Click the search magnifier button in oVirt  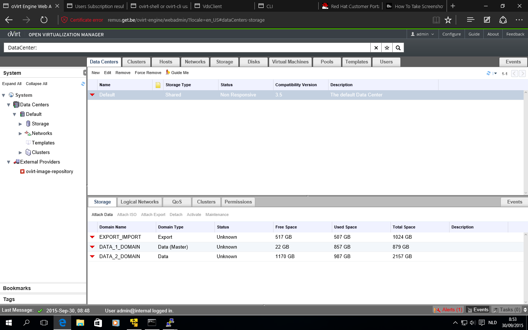click(x=398, y=48)
